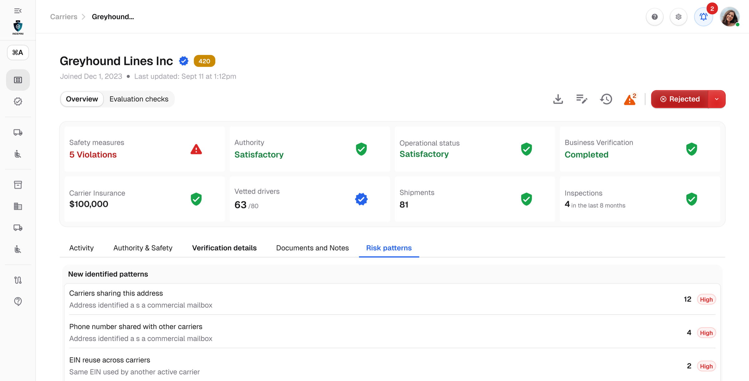Switch to Evaluation checks view

coord(139,99)
